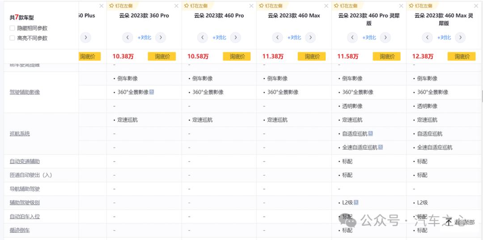Click the info icon next to 全速自适应巡航
The height and width of the screenshot is (240, 483).
381,147
